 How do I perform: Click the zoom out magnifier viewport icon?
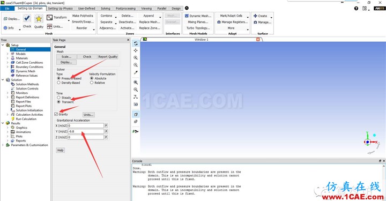[136, 90]
